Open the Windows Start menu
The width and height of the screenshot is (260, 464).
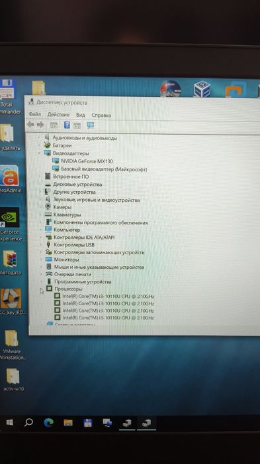point(9,422)
